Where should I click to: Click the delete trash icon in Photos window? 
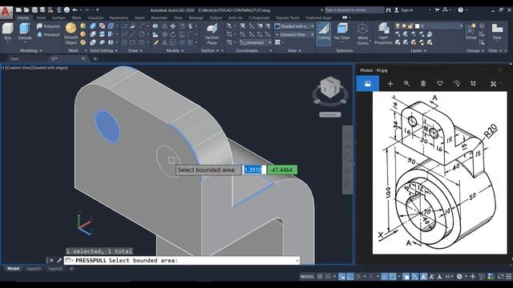[x=423, y=83]
